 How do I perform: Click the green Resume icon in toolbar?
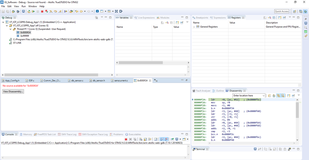coord(33,11)
